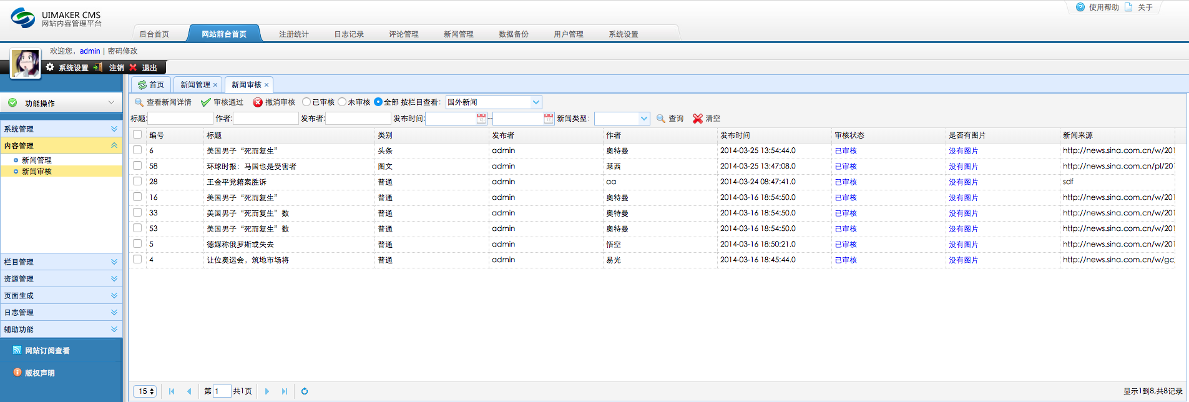
Task: Click the pagination refresh icon
Action: tap(305, 391)
